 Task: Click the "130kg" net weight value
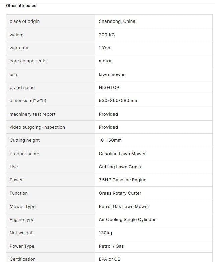(x=105, y=233)
